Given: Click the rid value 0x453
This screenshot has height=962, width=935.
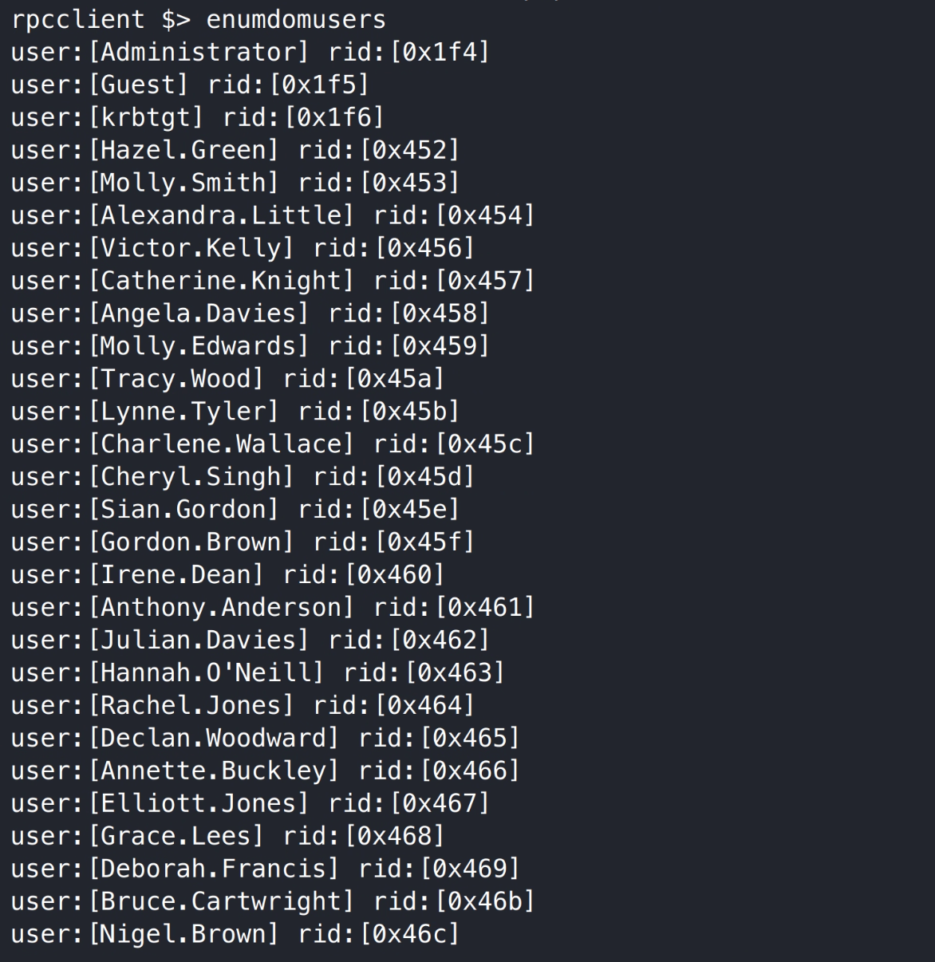Looking at the screenshot, I should click(410, 183).
